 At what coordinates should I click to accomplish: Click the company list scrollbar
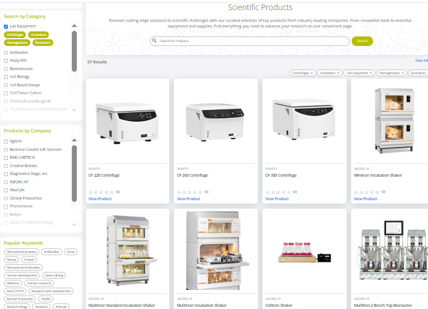tap(74, 174)
